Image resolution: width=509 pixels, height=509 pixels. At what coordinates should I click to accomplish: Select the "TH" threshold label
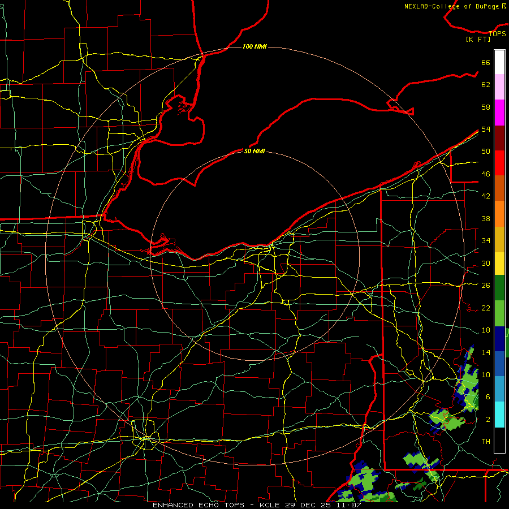[x=486, y=442]
